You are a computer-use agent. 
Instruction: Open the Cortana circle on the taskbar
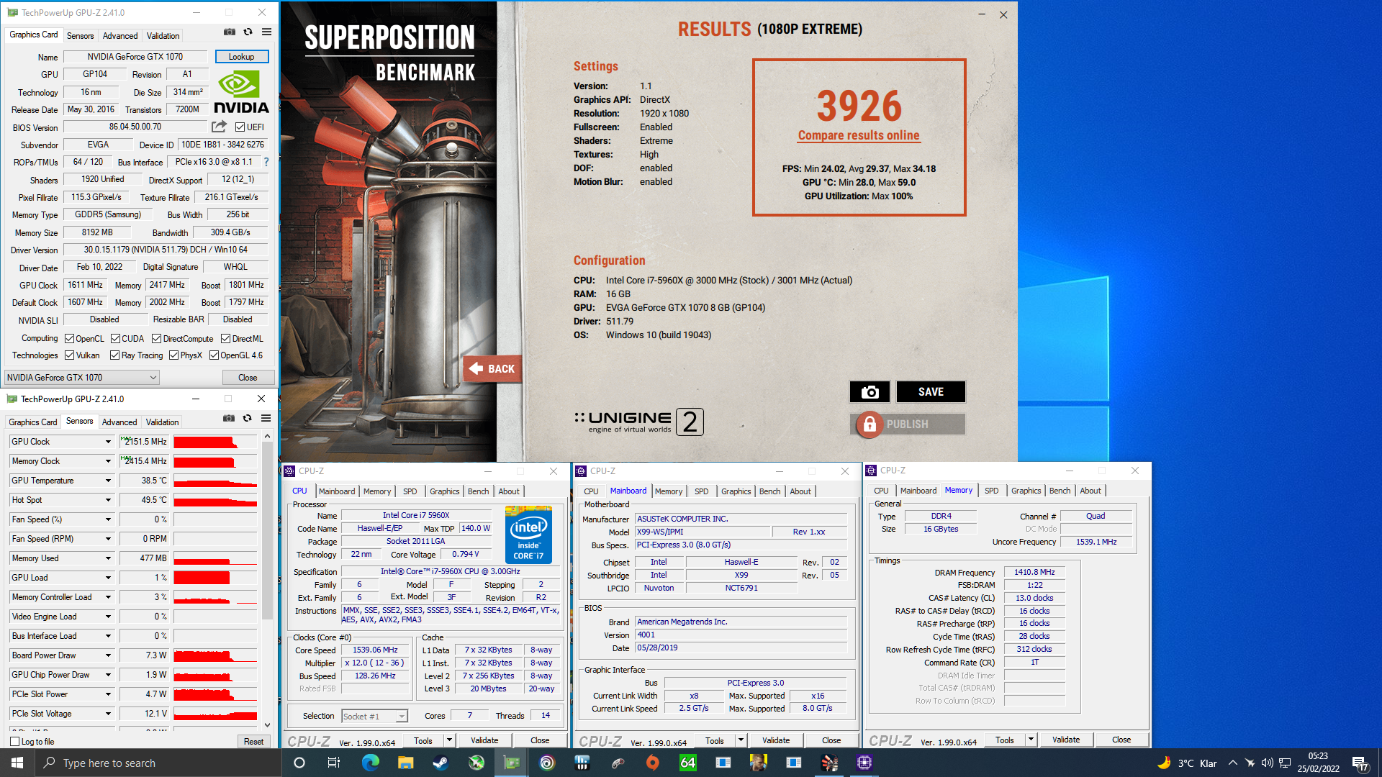point(299,763)
